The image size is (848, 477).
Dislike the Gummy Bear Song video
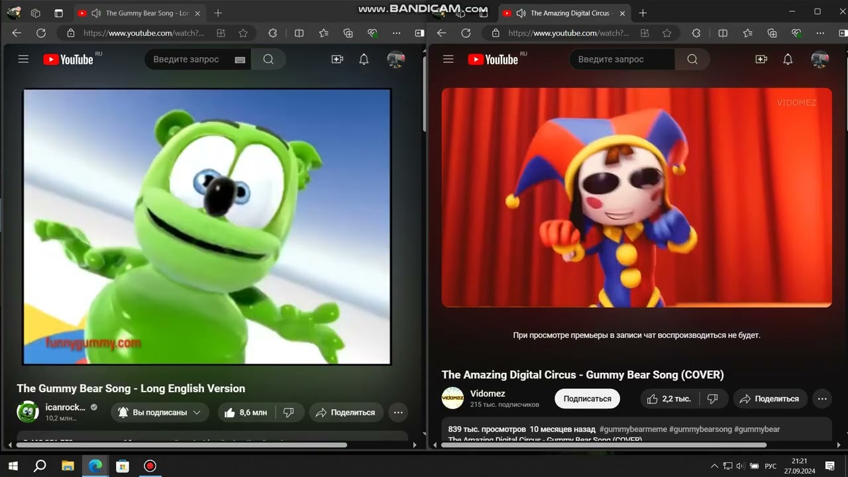tap(289, 412)
